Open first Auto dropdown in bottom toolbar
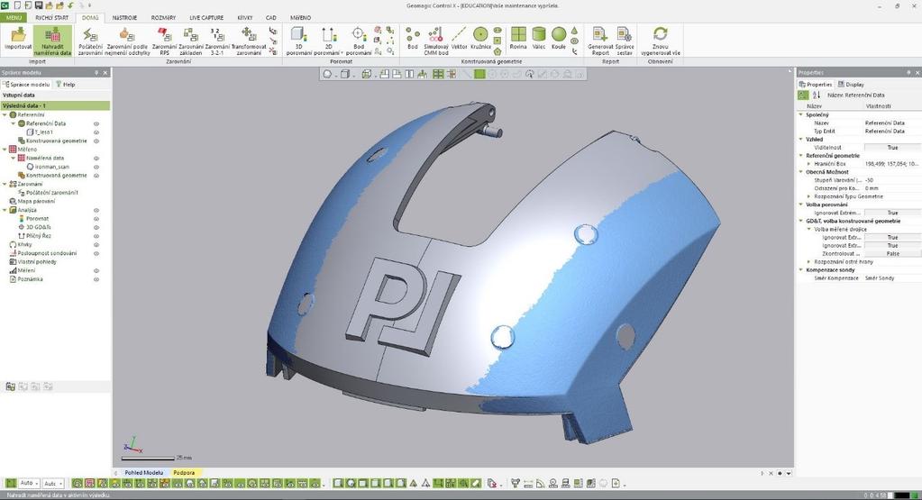The height and width of the screenshot is (500, 922). [x=29, y=483]
